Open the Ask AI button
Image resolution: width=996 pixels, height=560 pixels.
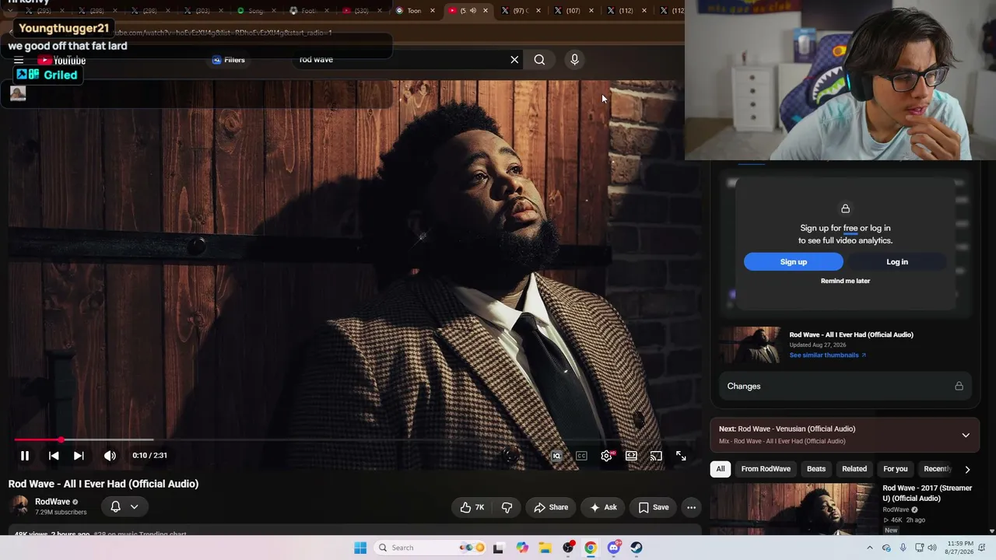pos(603,507)
